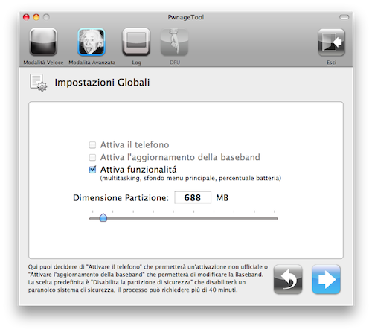Click the PwnageTool window title

186,17
